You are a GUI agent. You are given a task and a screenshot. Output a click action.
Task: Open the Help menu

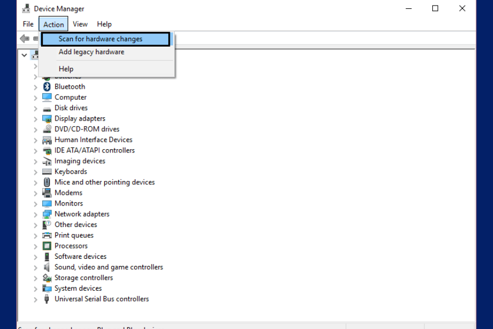[x=104, y=24]
